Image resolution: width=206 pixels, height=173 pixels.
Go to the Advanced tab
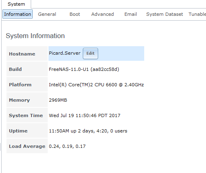[x=103, y=14]
